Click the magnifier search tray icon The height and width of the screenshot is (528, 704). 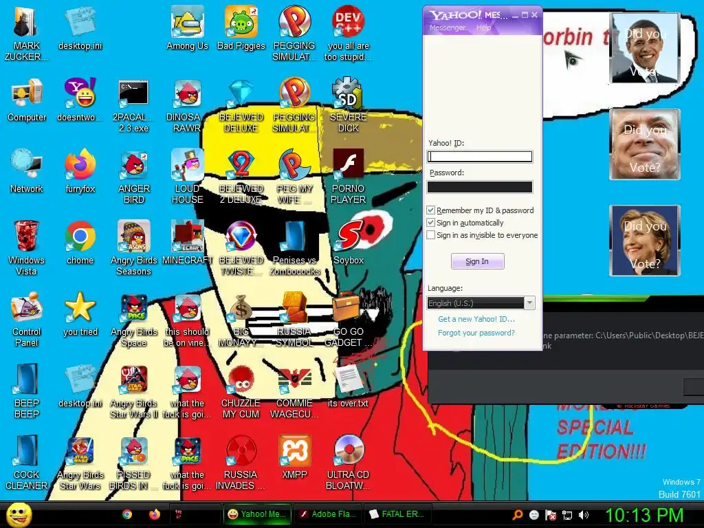(517, 515)
